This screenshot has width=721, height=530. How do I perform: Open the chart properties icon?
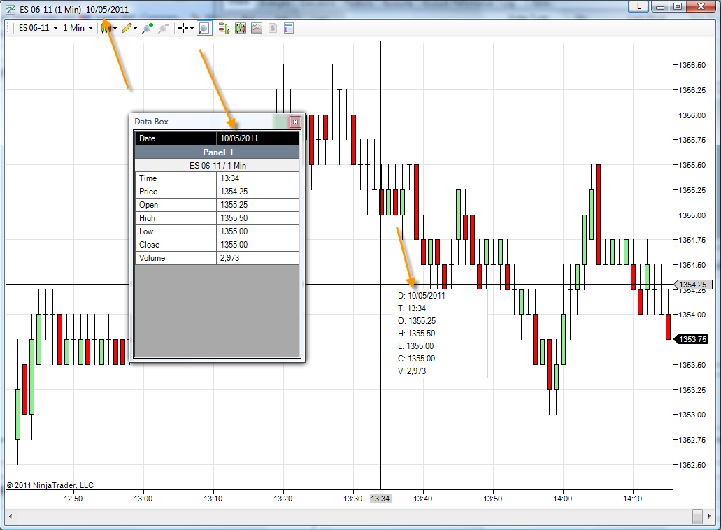pos(289,28)
